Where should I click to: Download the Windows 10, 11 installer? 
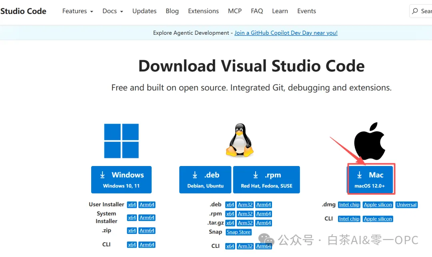(121, 180)
